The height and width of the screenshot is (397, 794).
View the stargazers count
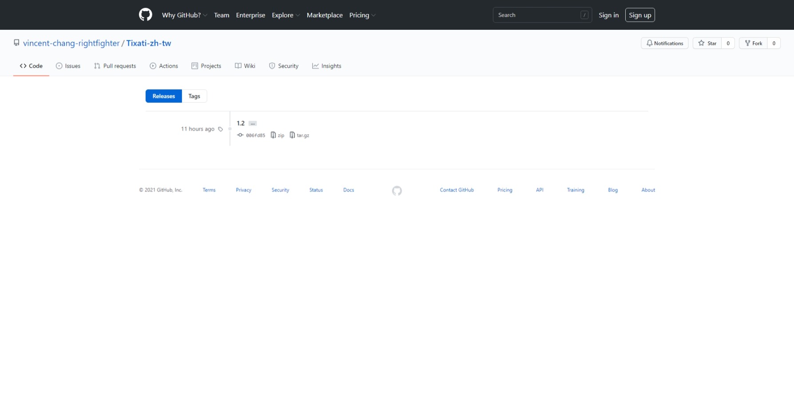pyautogui.click(x=728, y=43)
